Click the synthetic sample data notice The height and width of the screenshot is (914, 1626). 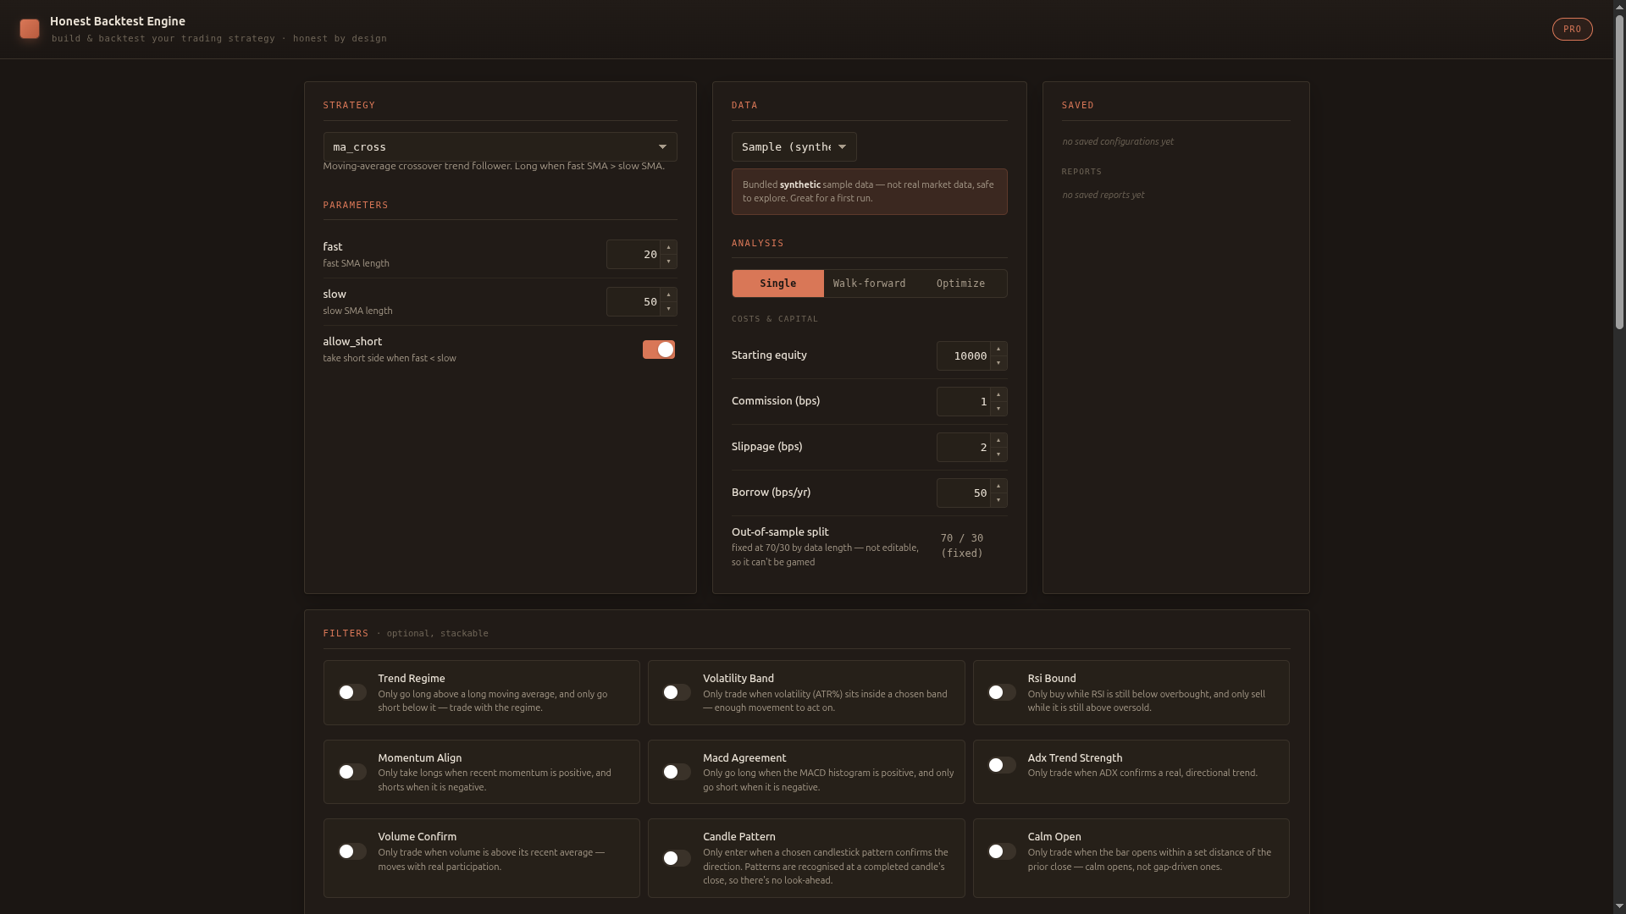pos(869,191)
